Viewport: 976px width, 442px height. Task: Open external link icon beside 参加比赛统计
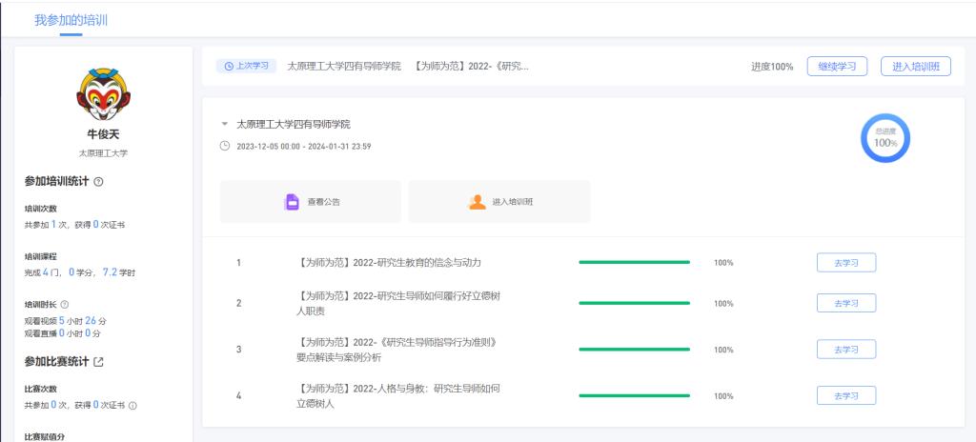point(99,362)
